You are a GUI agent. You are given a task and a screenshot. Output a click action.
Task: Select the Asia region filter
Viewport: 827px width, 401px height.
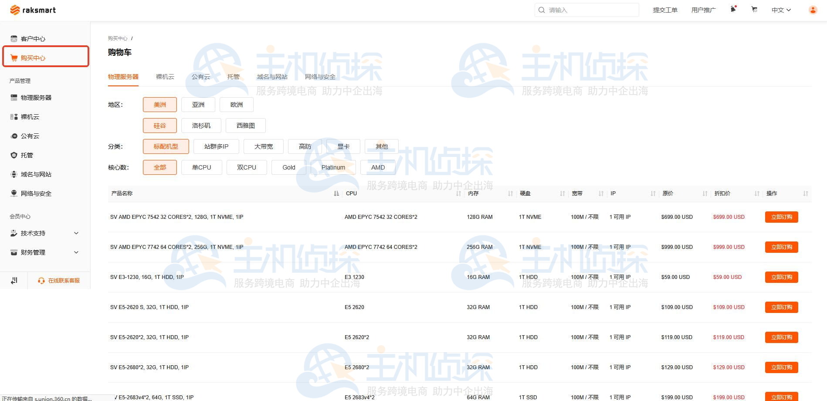pyautogui.click(x=198, y=105)
